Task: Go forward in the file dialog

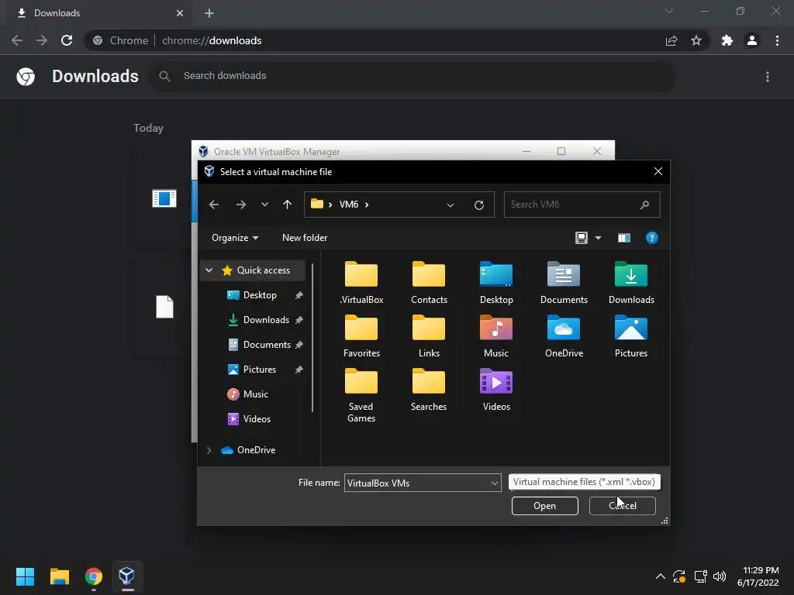Action: click(241, 205)
